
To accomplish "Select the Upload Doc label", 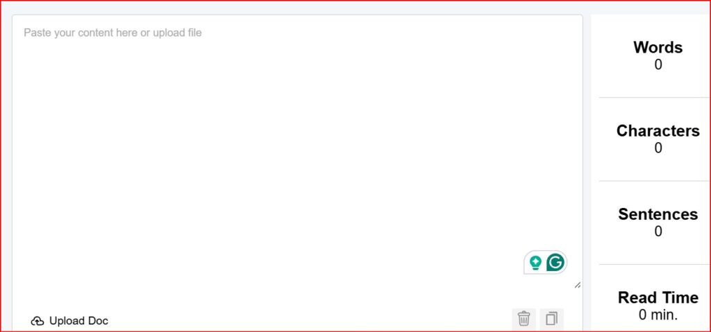I will 78,321.
